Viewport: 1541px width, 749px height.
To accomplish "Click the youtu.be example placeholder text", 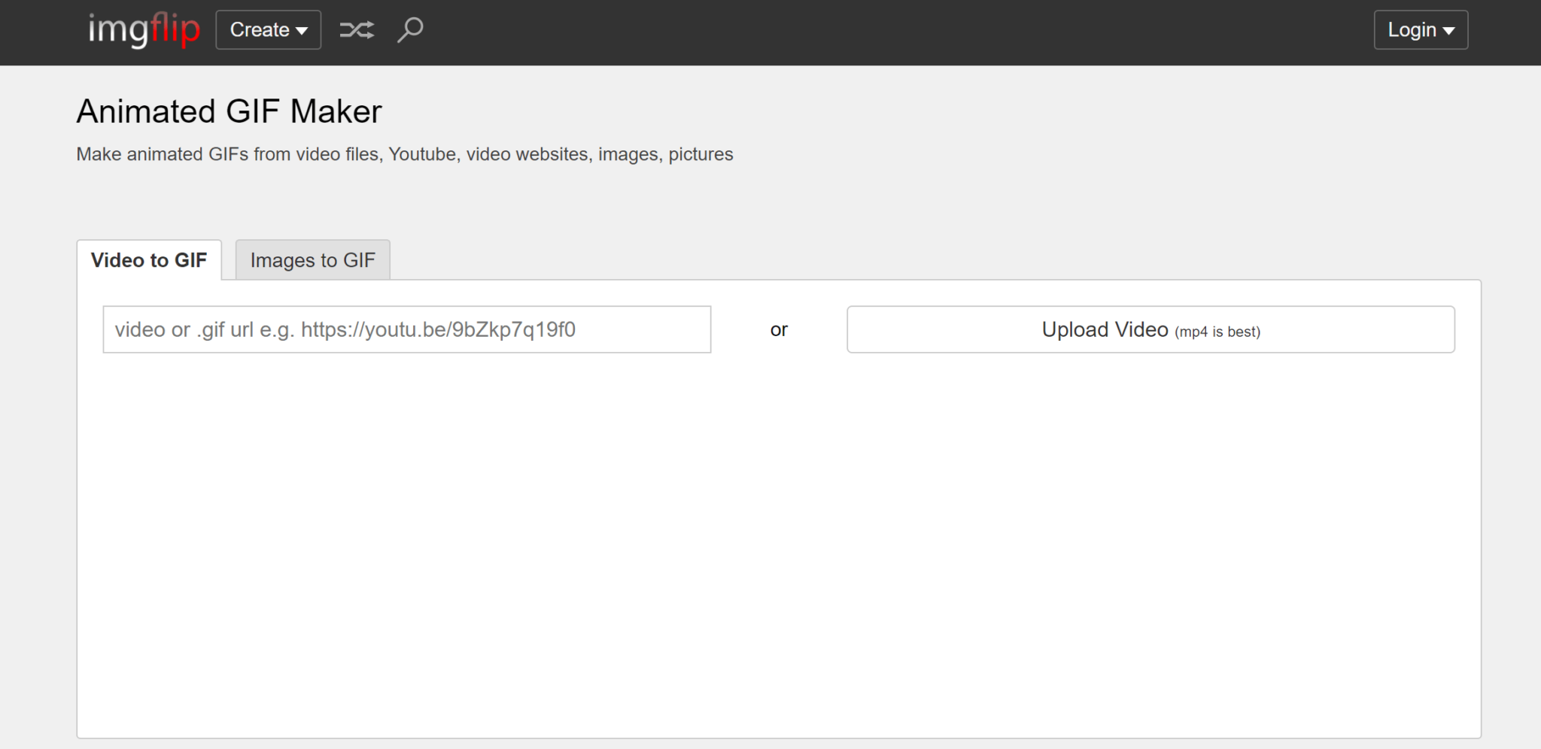I will (438, 329).
